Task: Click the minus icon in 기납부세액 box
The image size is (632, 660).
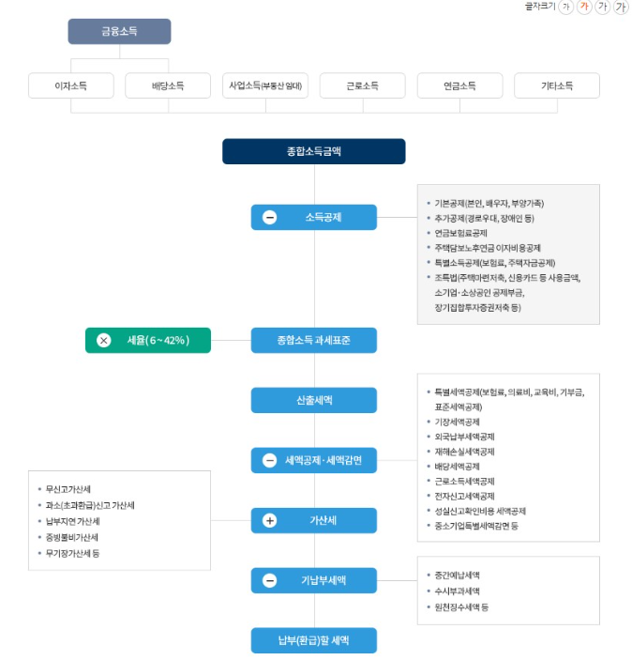Action: (269, 580)
